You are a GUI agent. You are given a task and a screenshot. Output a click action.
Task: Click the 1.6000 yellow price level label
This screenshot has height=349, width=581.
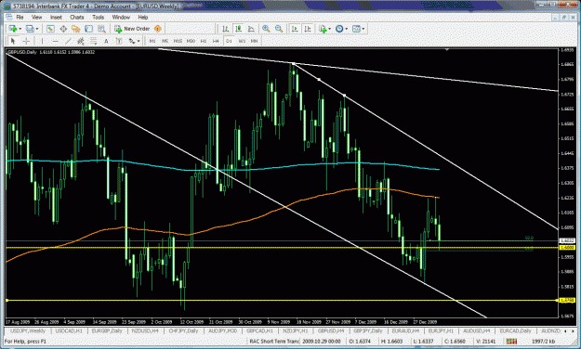point(567,247)
